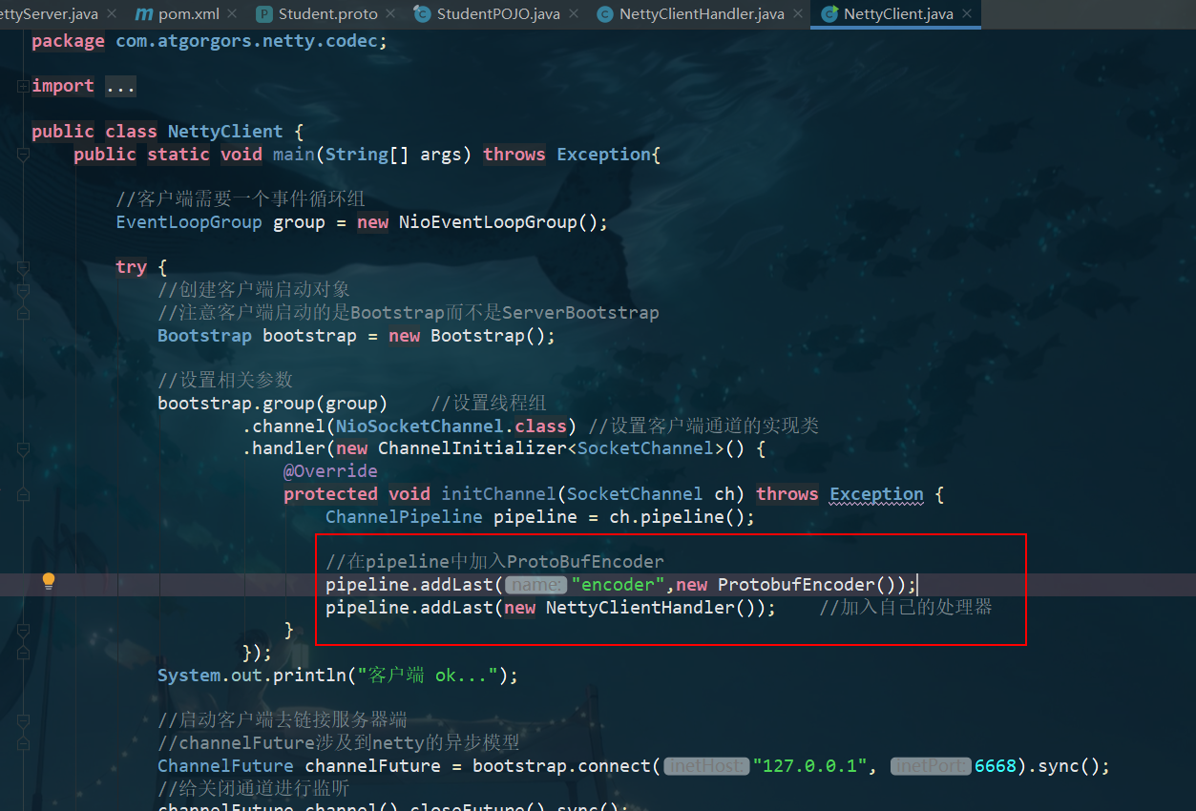Close the pom.xml tab
Image resolution: width=1196 pixels, height=811 pixels.
click(x=233, y=14)
